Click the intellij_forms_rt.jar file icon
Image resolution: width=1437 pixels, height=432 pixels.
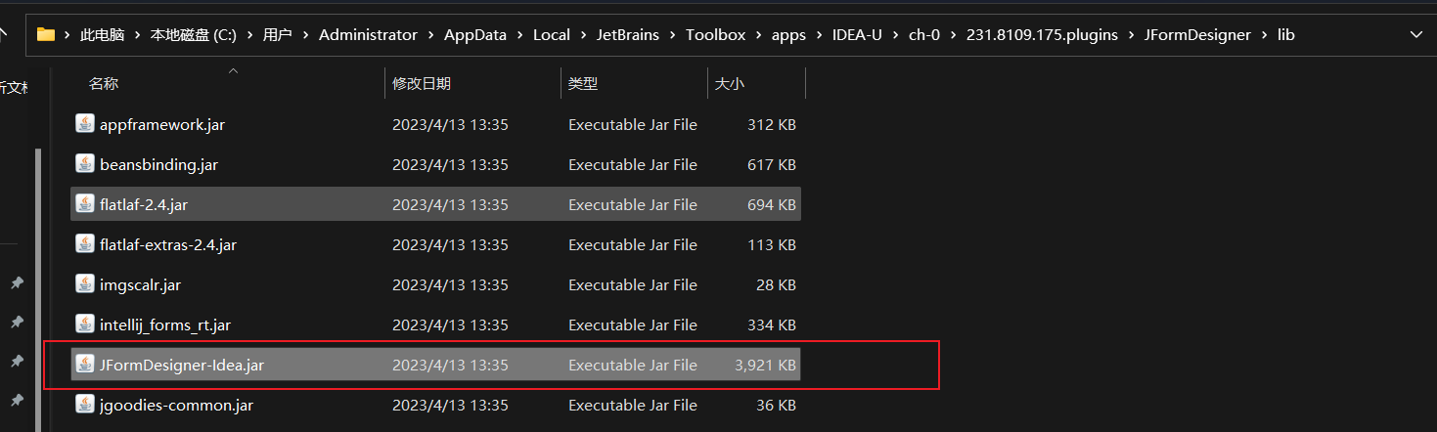pos(85,324)
